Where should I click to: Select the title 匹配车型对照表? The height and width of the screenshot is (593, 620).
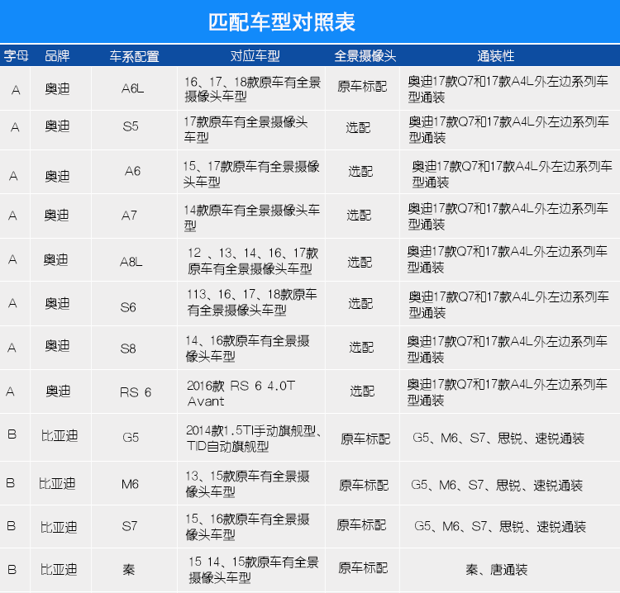pyautogui.click(x=282, y=22)
